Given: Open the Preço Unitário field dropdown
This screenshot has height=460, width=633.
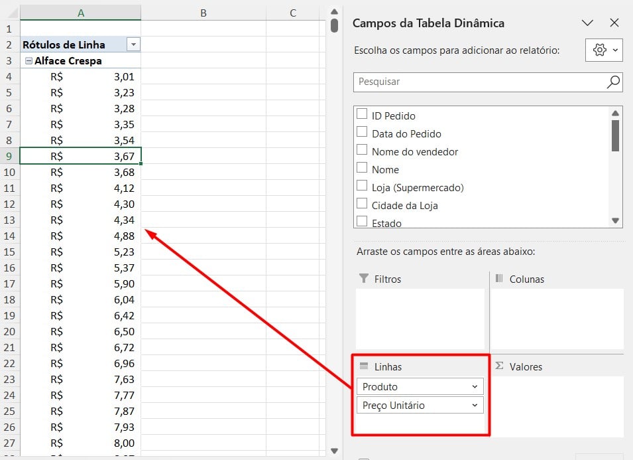Looking at the screenshot, I should [x=475, y=406].
